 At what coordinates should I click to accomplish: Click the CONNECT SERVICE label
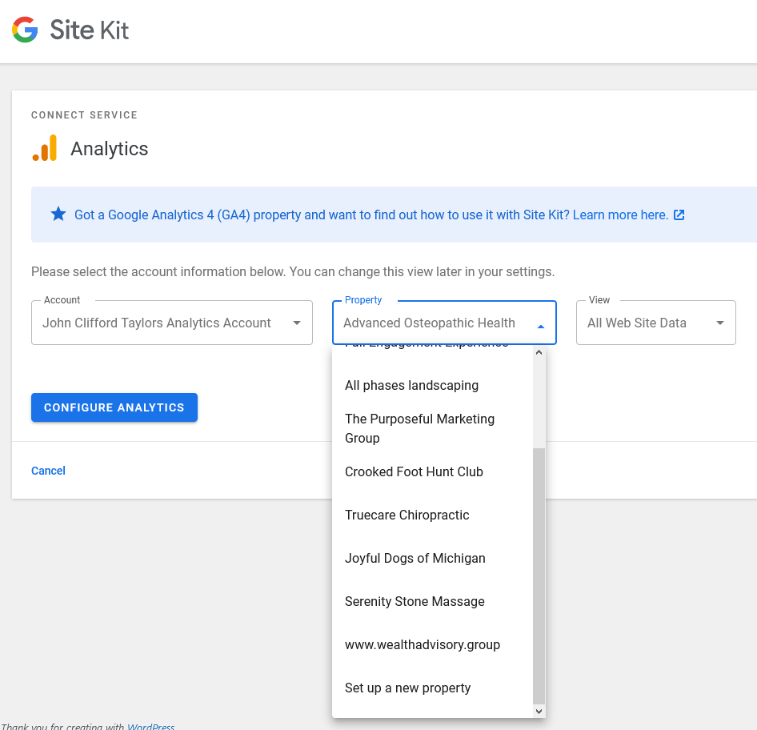(x=85, y=115)
